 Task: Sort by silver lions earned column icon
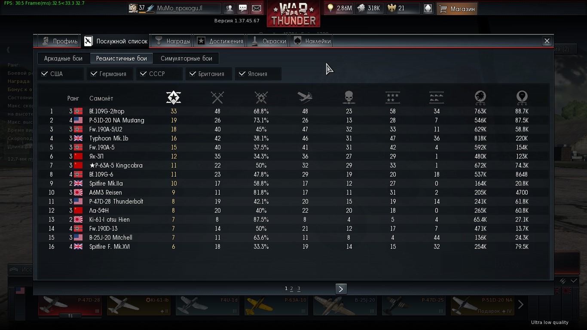[x=480, y=98]
